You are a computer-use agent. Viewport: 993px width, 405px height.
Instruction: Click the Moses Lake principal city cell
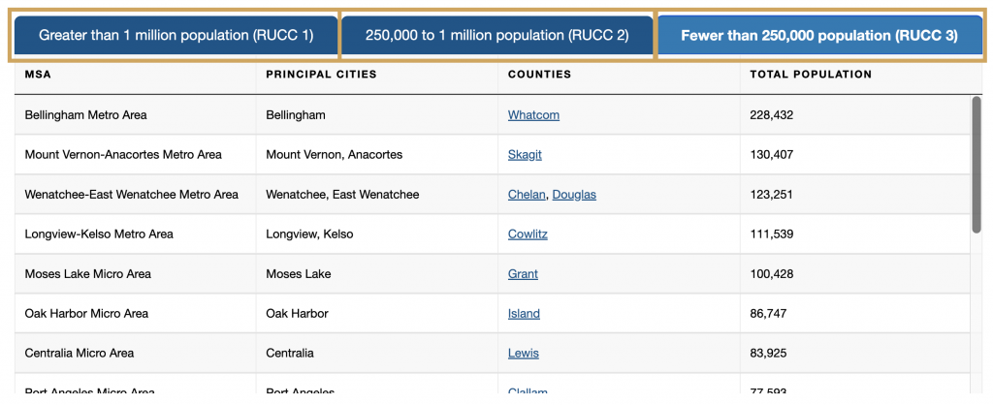tap(377, 274)
